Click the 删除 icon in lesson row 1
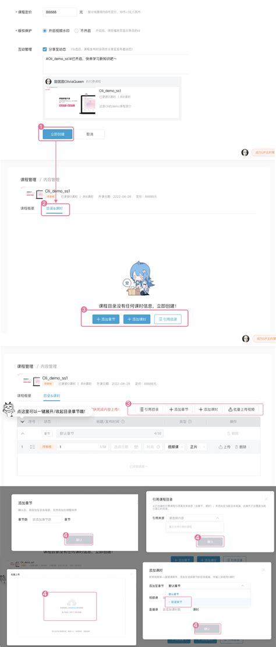The width and height of the screenshot is (276, 647). [x=240, y=447]
